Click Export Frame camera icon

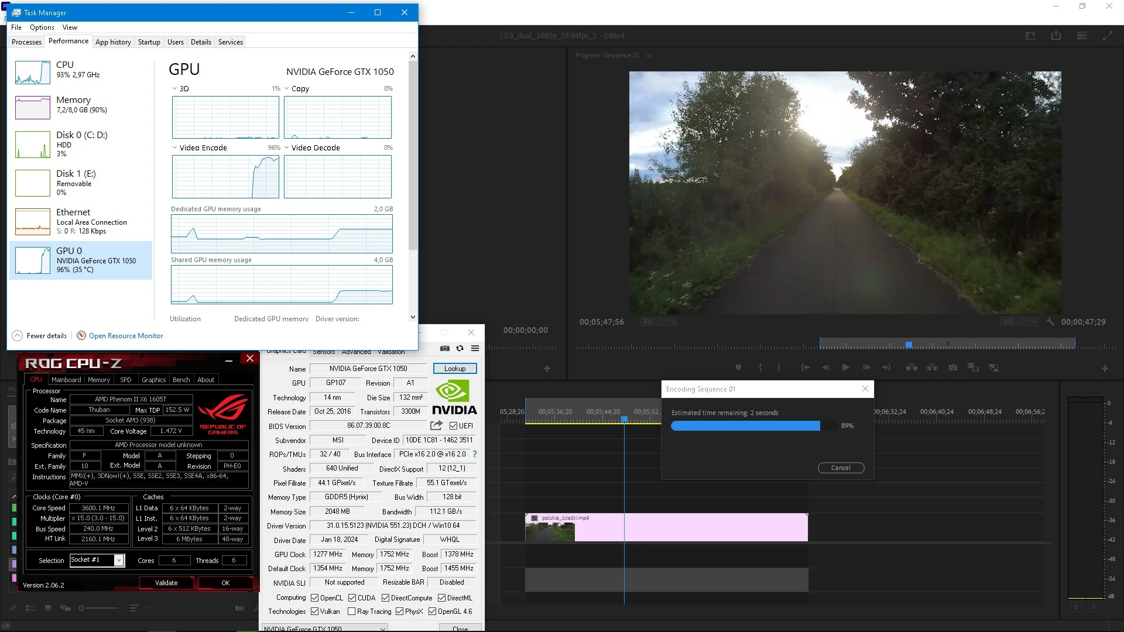[x=953, y=367]
